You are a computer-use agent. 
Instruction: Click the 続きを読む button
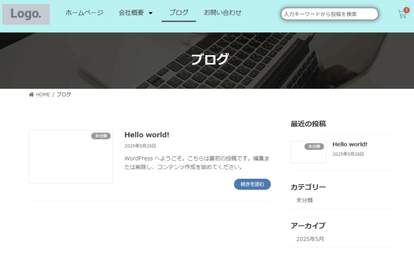[x=252, y=184]
